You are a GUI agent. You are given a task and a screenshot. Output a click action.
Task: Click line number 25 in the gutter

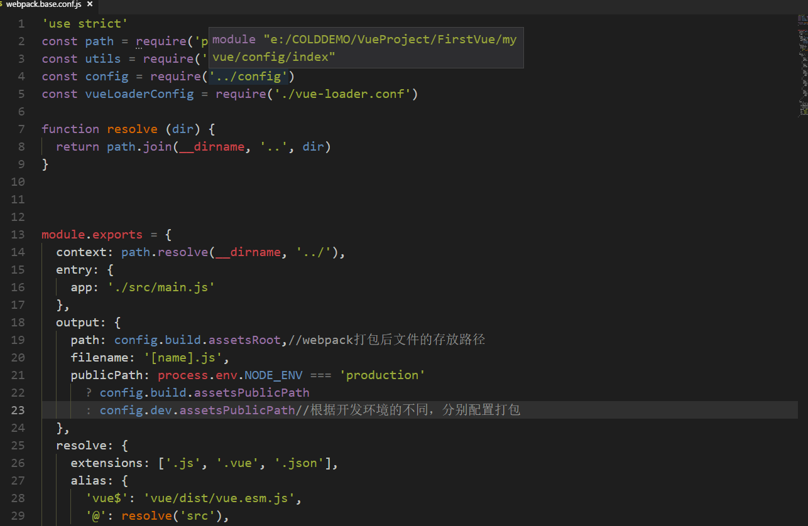18,445
